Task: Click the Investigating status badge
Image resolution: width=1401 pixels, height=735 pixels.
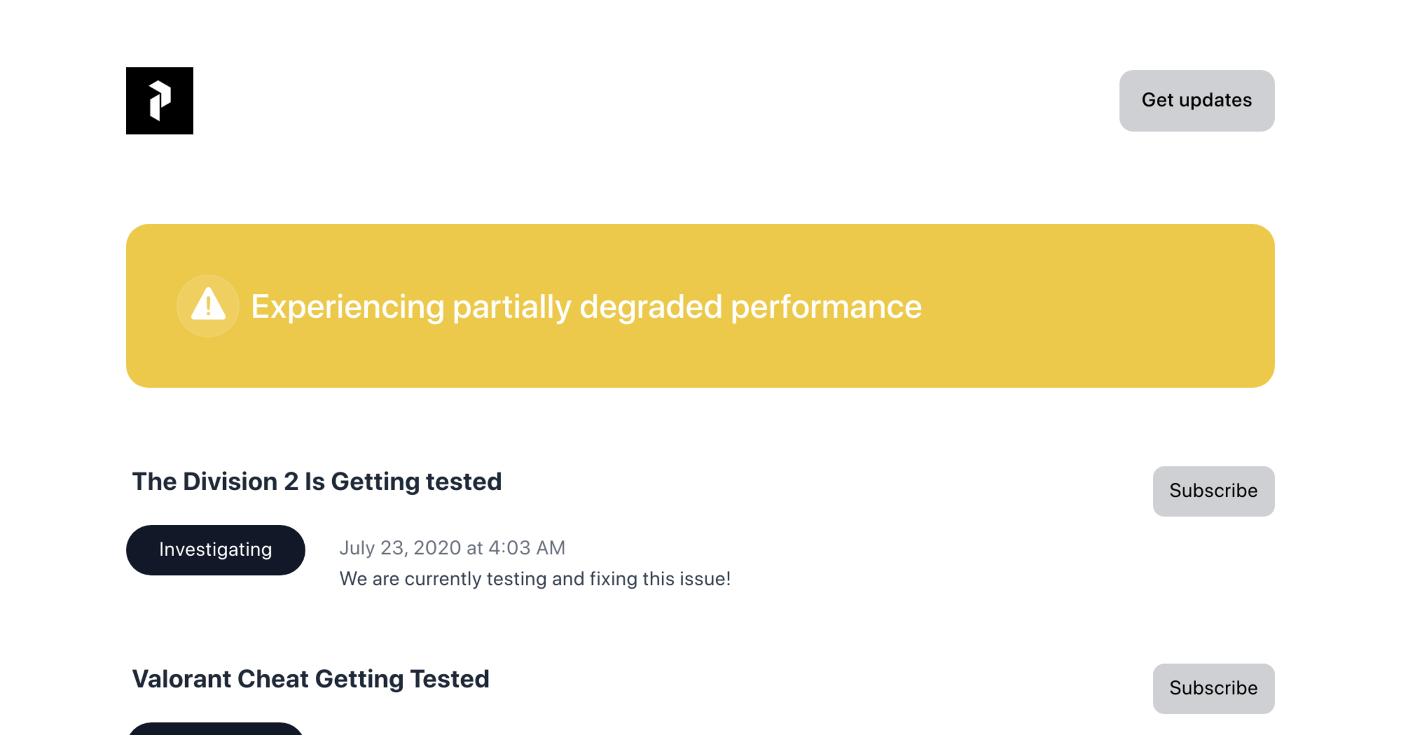Action: pyautogui.click(x=215, y=549)
